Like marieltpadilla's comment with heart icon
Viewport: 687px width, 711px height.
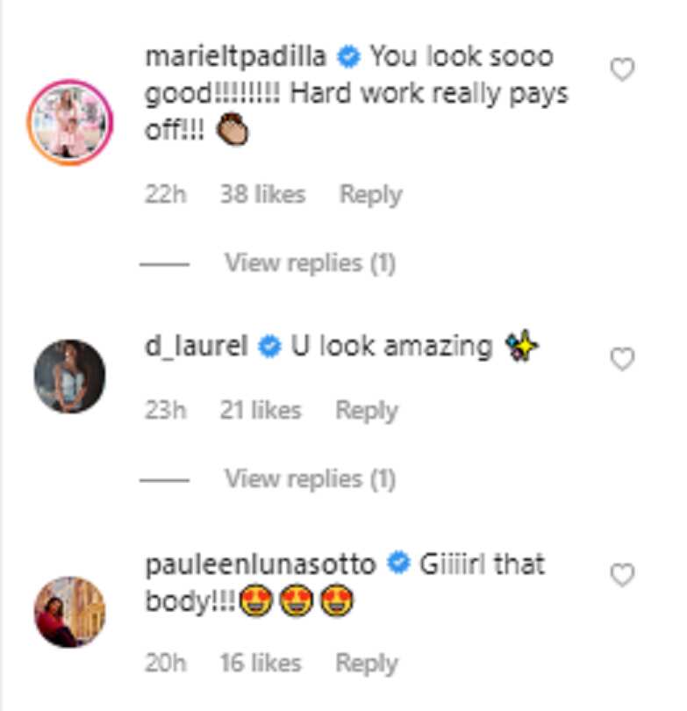(x=622, y=69)
